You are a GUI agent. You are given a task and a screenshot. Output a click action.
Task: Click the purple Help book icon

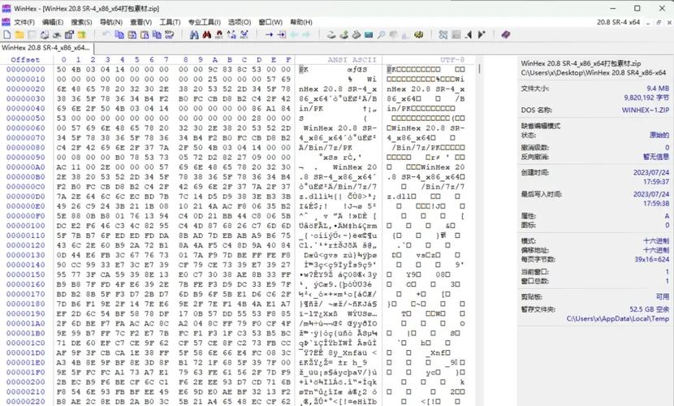505,35
